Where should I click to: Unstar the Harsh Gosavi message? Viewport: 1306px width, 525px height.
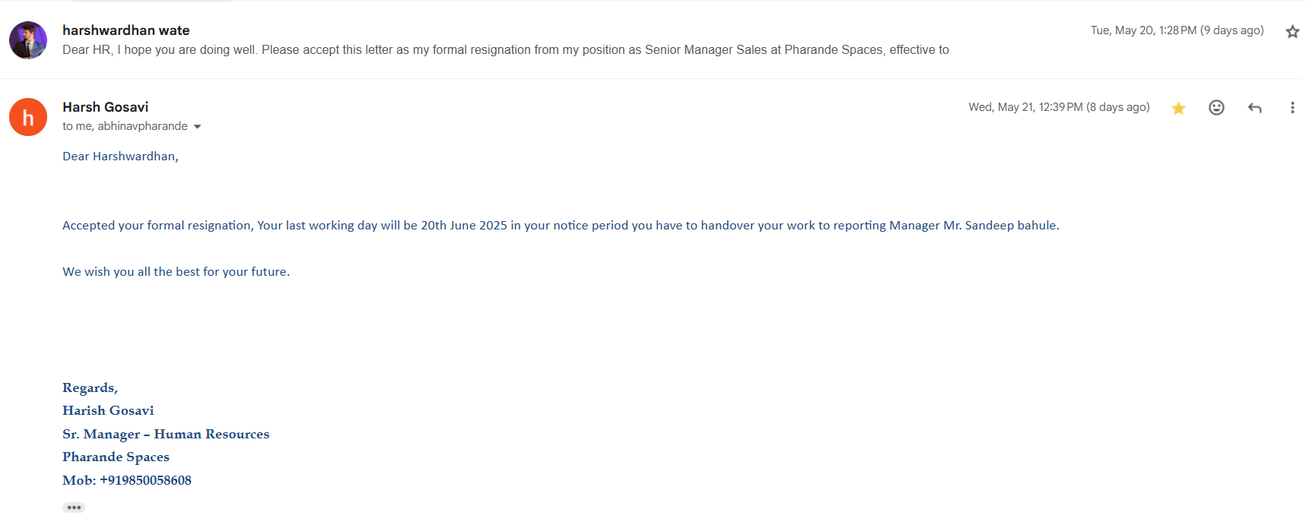1178,108
